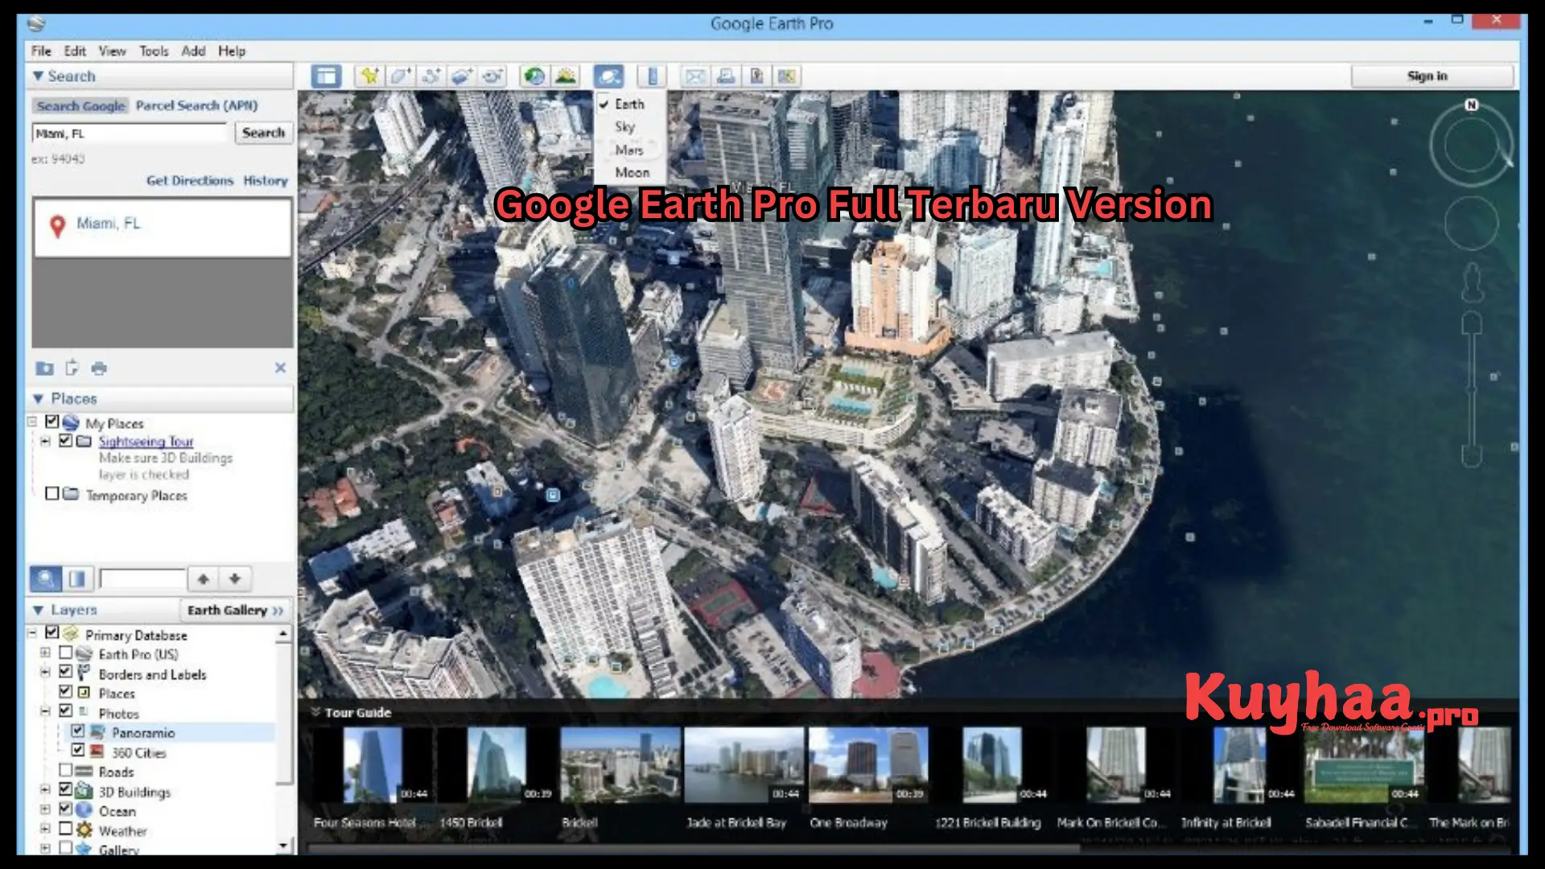1545x869 pixels.
Task: Collapse the Layers panel triangle
Action: (x=38, y=611)
